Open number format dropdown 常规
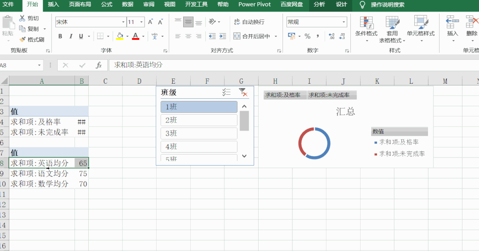The image size is (479, 251). click(344, 22)
